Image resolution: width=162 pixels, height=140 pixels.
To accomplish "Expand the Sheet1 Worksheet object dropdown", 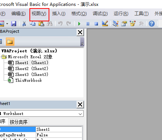I will (80, 114).
